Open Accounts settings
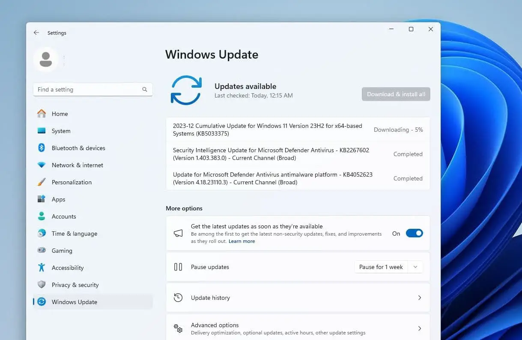 tap(42, 216)
